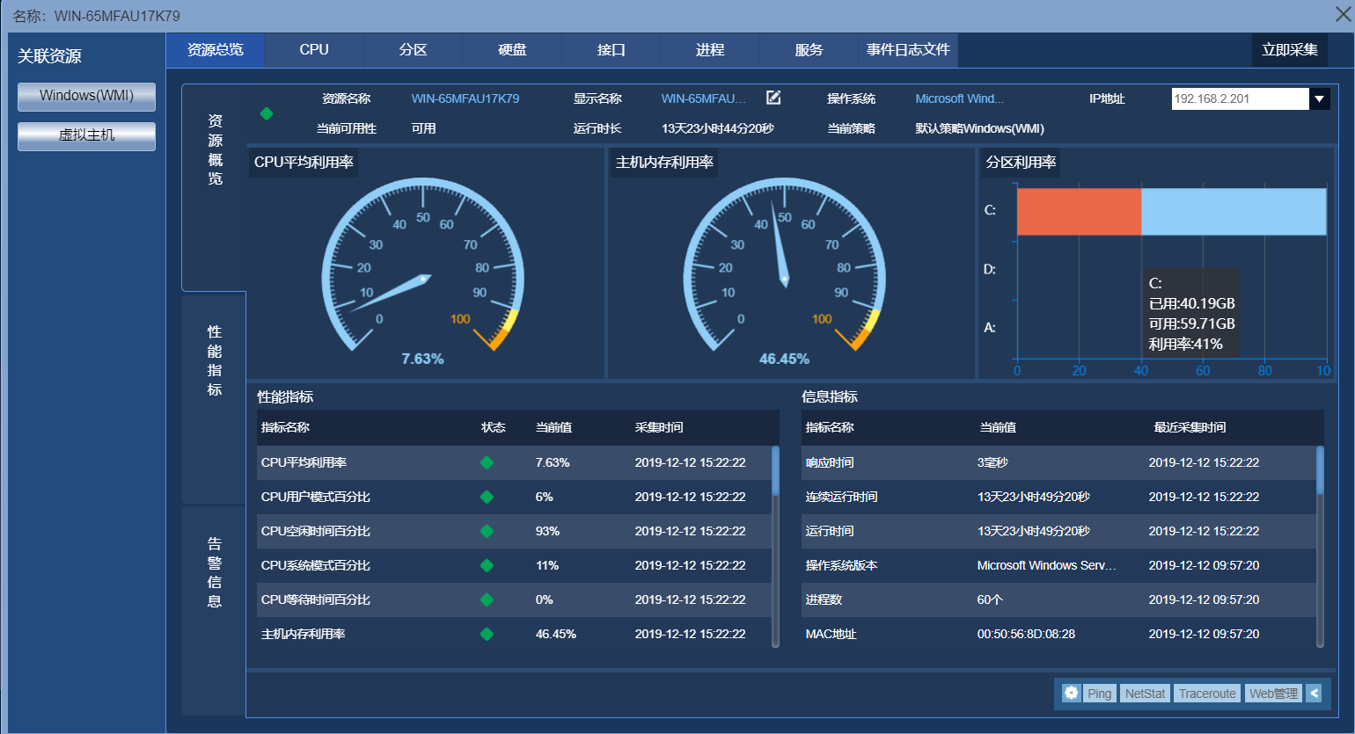This screenshot has width=1355, height=734.
Task: Open the IP地址 dropdown arrow
Action: point(1319,98)
